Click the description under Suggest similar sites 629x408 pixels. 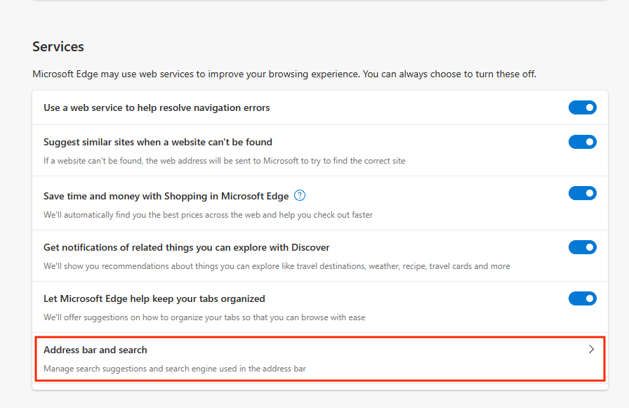224,161
